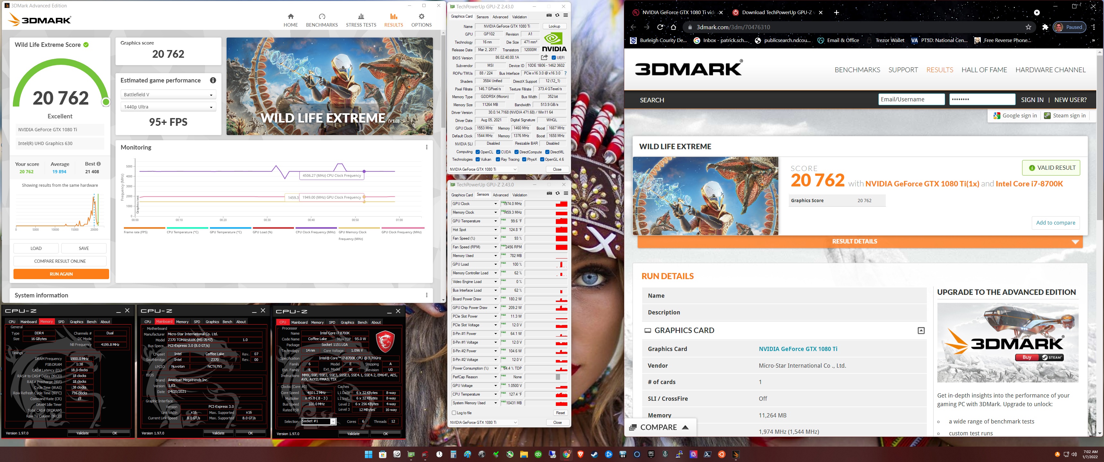Click the Bus Interface question mark in GPU-Z
Viewport: 1104px width, 462px height.
(565, 73)
